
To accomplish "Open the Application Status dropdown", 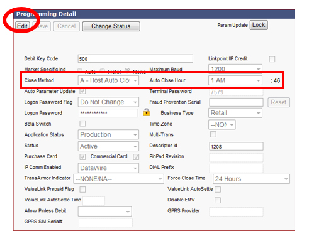I will (x=108, y=135).
